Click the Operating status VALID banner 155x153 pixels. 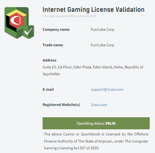pyautogui.click(x=96, y=123)
